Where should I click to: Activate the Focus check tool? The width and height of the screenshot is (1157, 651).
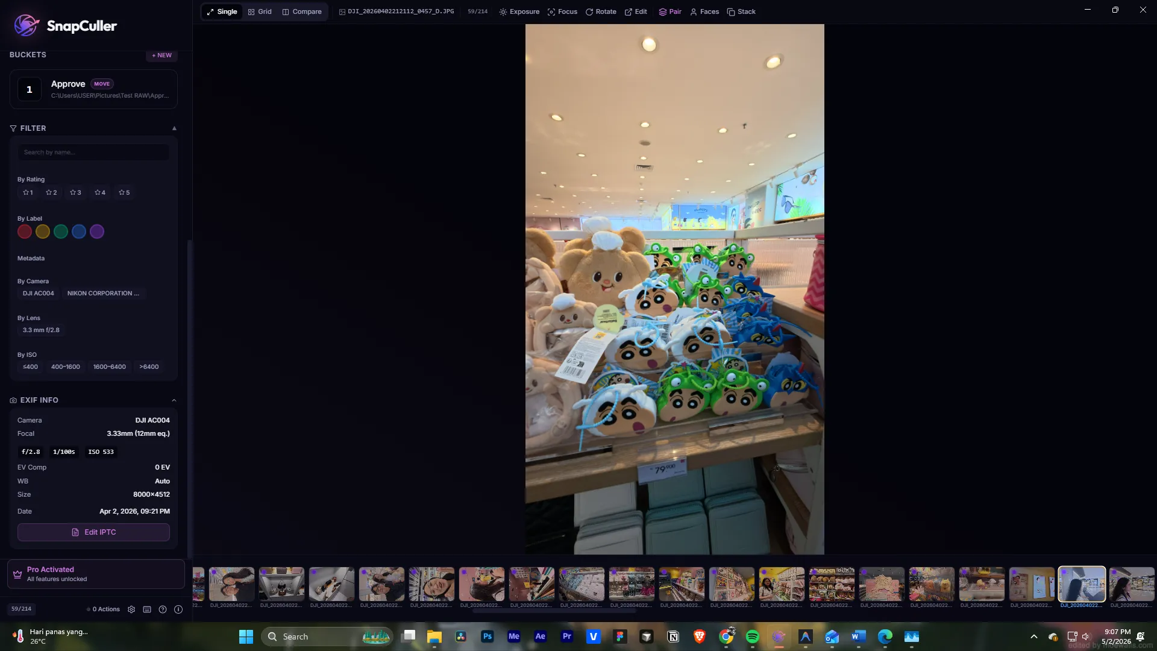562,11
